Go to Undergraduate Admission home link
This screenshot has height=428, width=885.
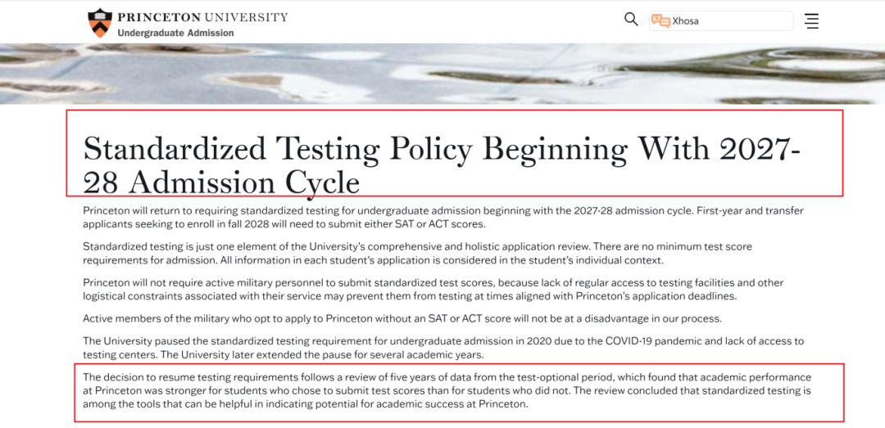tap(175, 33)
